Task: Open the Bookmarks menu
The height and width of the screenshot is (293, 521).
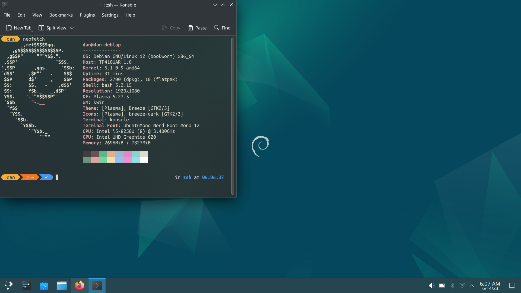Action: (61, 15)
